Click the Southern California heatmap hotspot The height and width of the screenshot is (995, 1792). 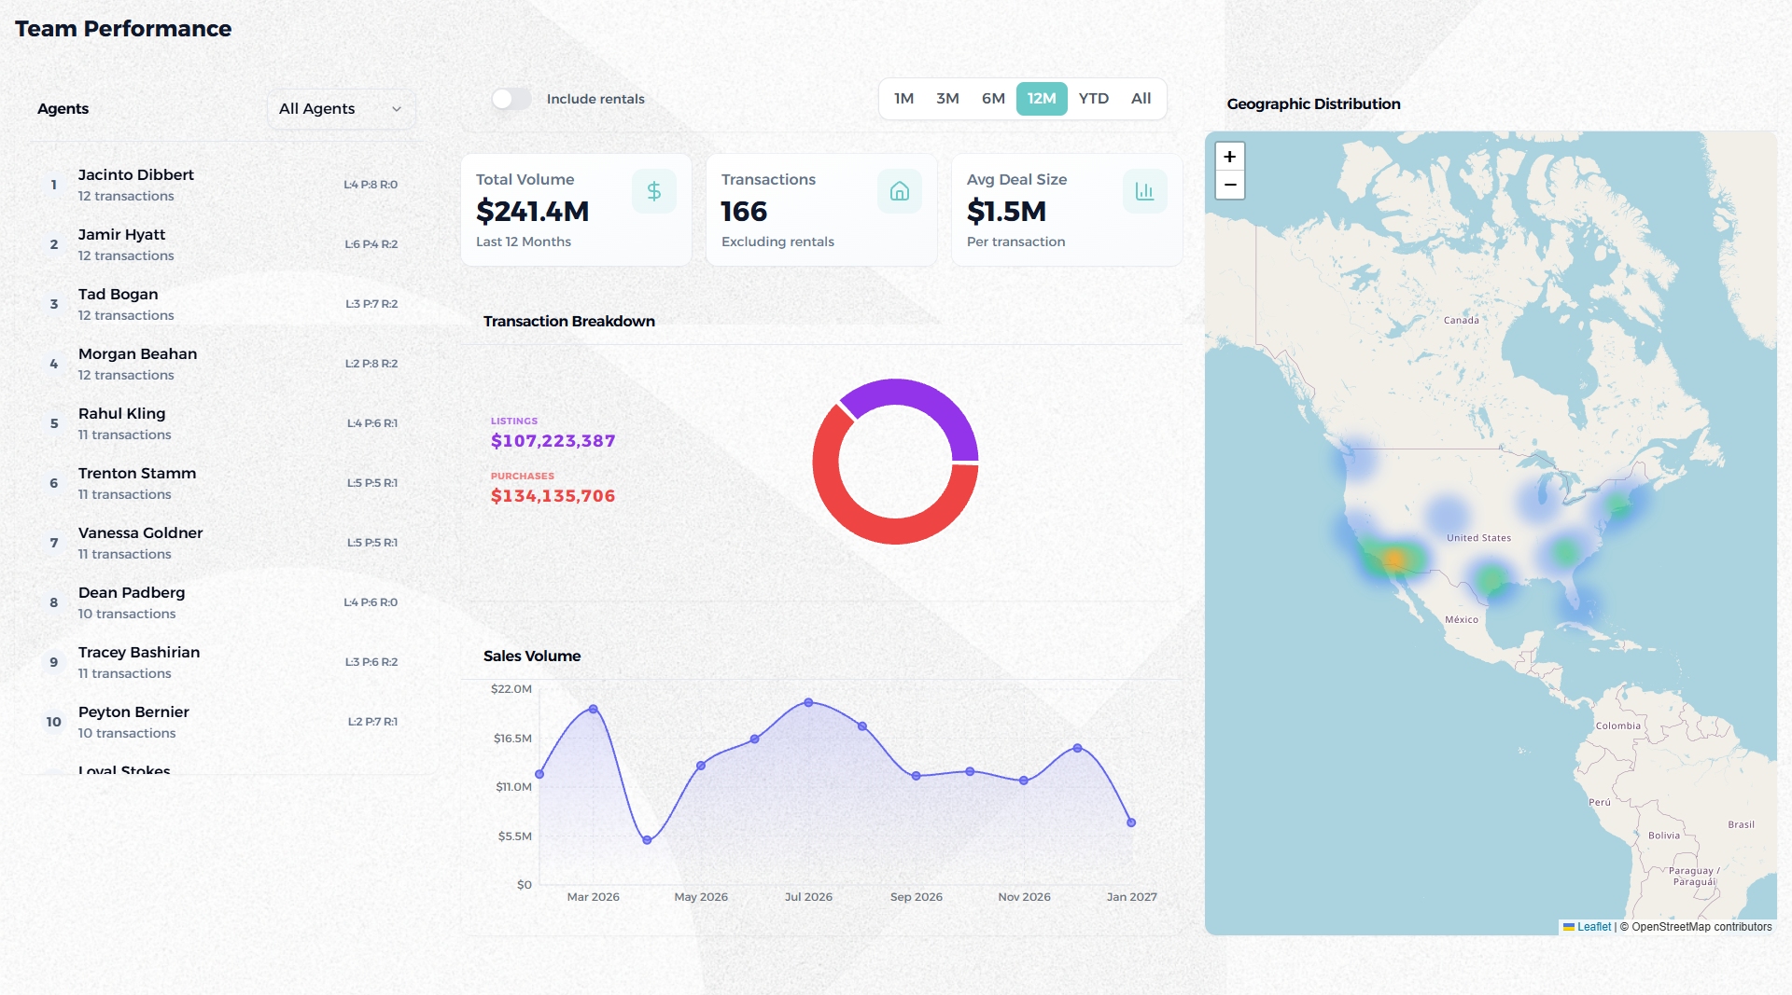click(1393, 560)
